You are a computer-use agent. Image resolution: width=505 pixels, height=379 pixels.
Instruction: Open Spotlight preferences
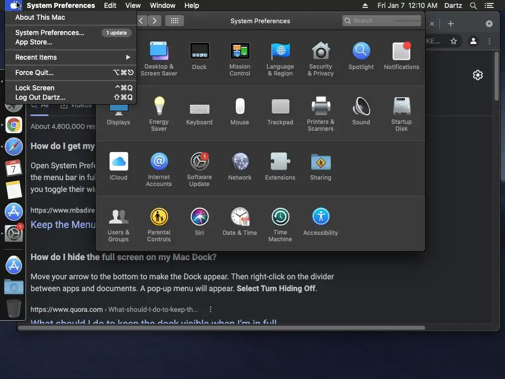coord(361,56)
